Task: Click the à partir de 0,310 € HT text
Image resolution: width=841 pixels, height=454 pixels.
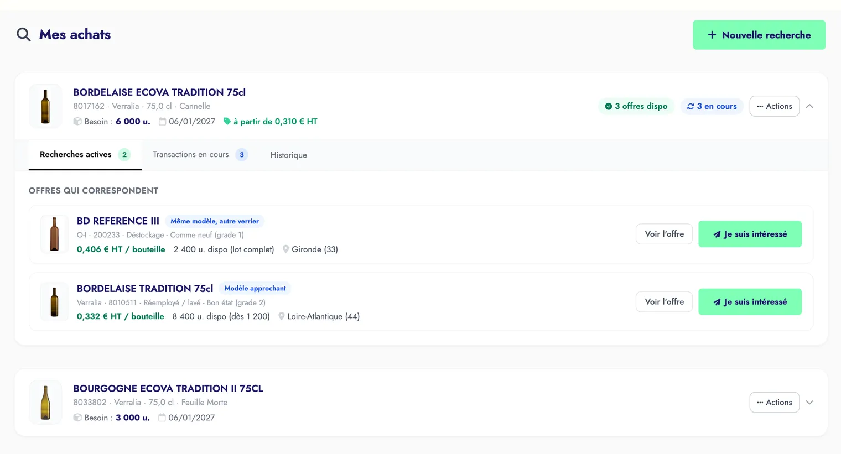Action: click(x=276, y=122)
